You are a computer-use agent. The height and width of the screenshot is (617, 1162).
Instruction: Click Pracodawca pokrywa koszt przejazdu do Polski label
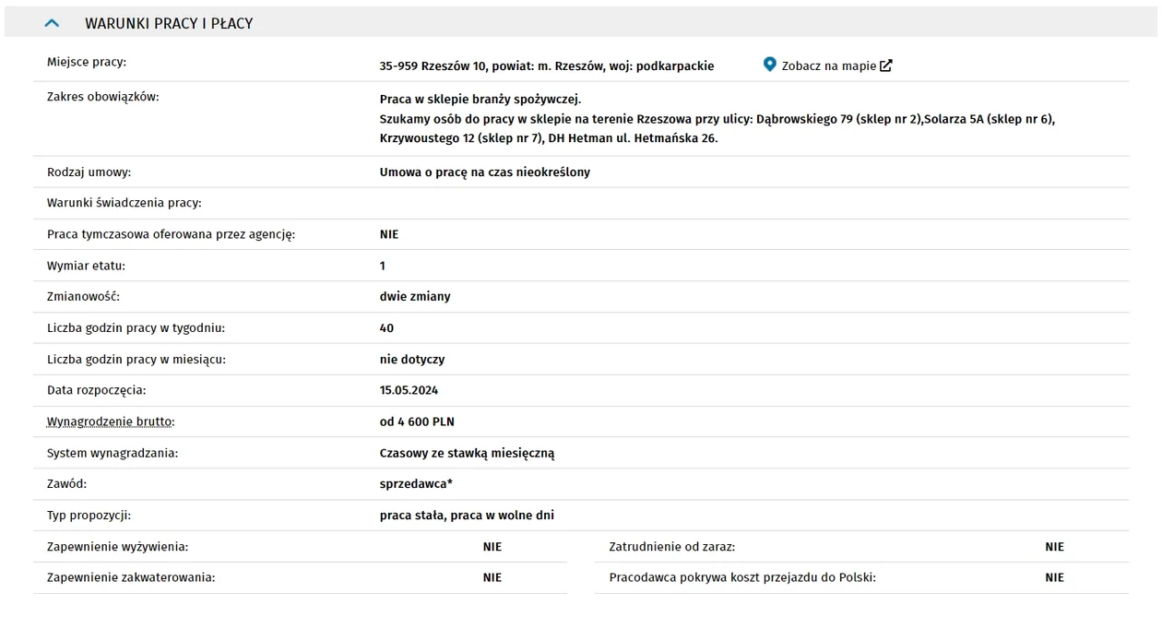coord(742,578)
